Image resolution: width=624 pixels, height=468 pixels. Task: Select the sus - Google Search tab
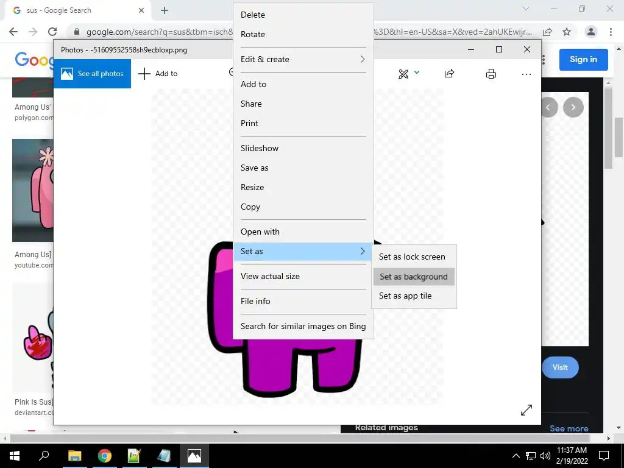tap(77, 10)
